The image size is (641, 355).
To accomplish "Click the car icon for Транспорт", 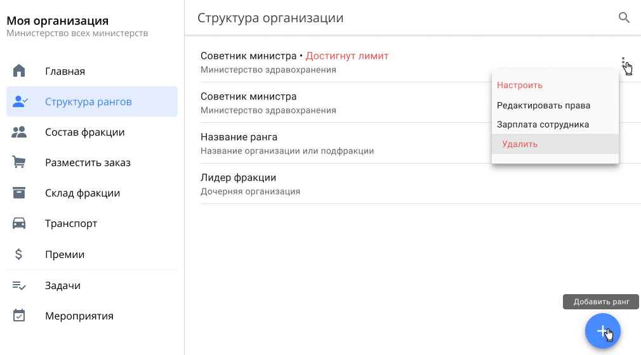I will coord(19,223).
